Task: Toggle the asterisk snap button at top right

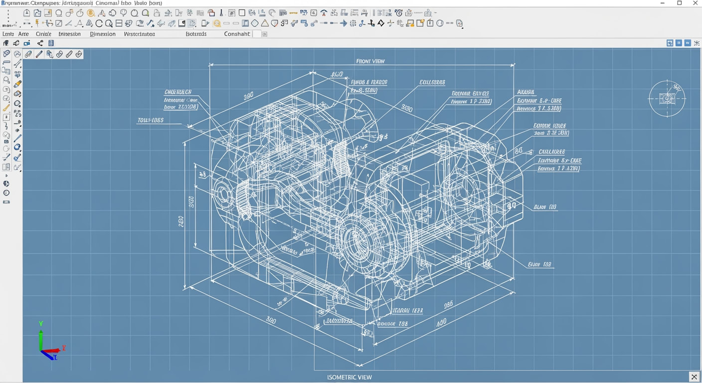Action: coord(697,43)
